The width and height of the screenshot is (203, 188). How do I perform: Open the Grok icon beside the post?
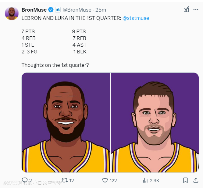(187, 10)
